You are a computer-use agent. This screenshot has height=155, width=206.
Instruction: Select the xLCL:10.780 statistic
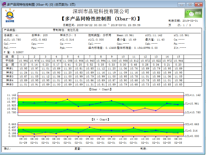coord(12,40)
